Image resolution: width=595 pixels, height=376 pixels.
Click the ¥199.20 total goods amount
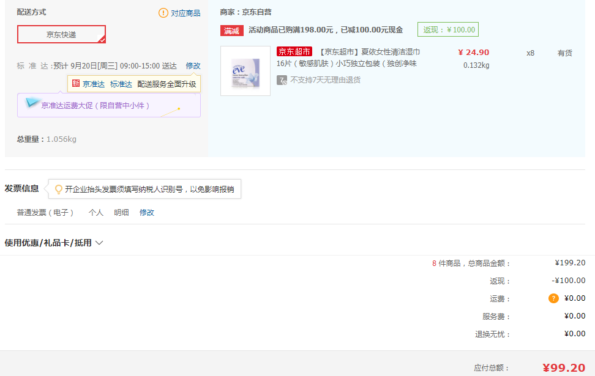tap(570, 263)
